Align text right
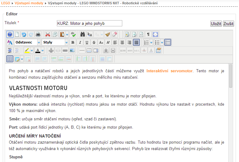The image size is (239, 162). point(129,42)
